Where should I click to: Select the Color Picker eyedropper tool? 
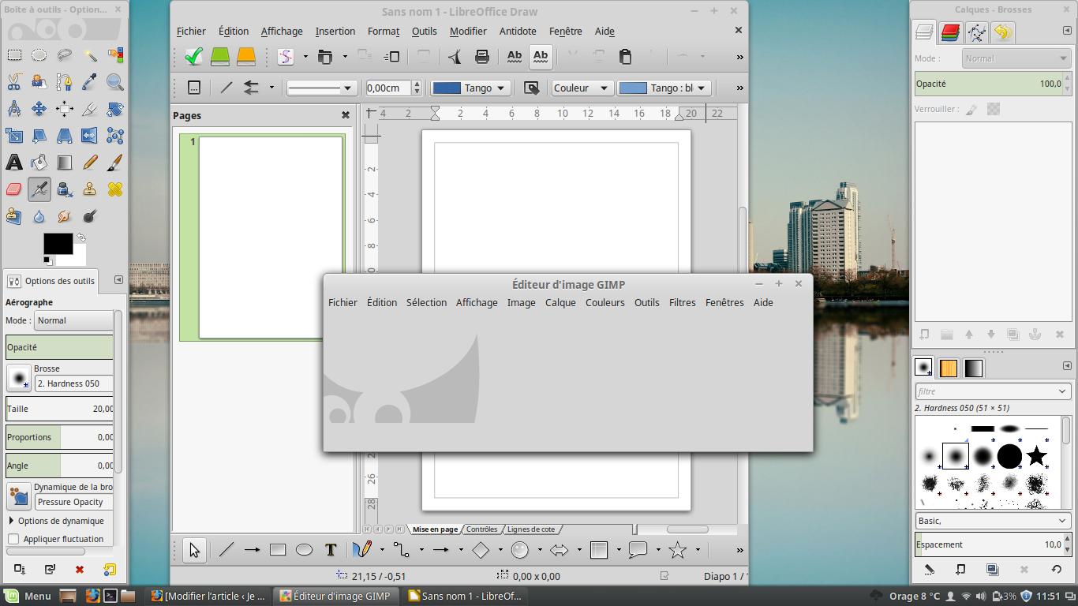(90, 82)
